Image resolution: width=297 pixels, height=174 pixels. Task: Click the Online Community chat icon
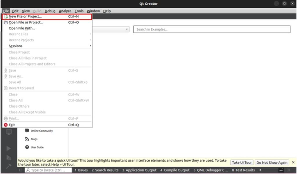[27, 130]
